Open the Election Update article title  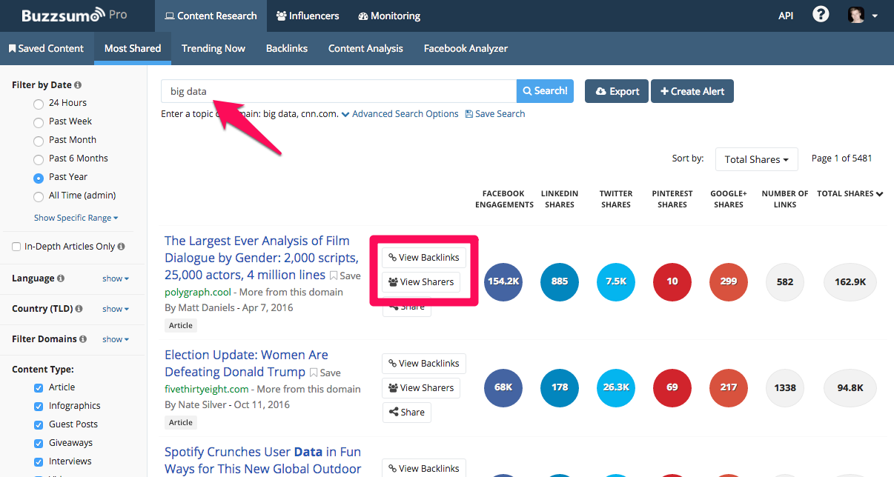pos(246,364)
